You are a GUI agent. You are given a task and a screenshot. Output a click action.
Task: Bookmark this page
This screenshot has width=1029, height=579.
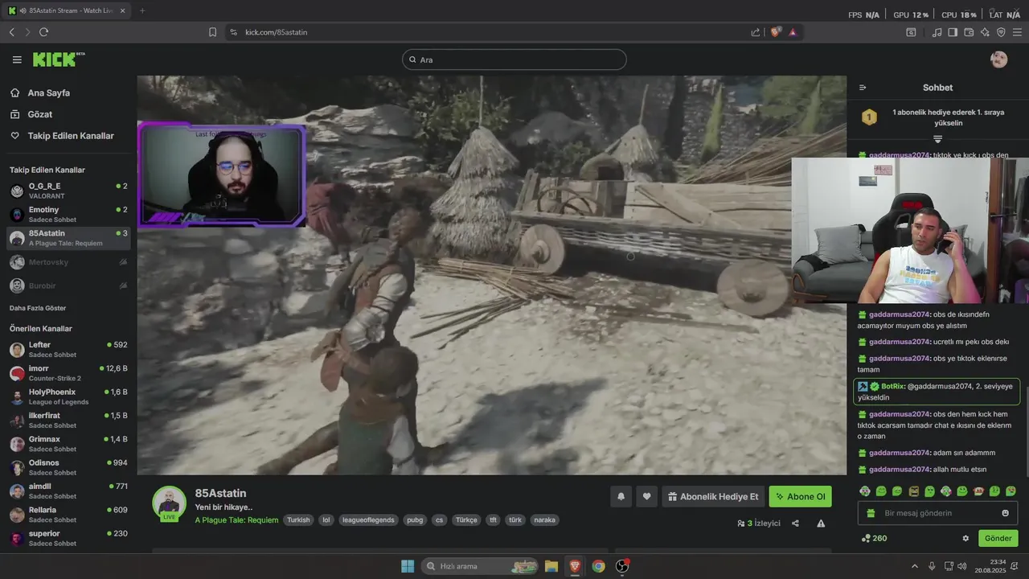click(x=212, y=32)
